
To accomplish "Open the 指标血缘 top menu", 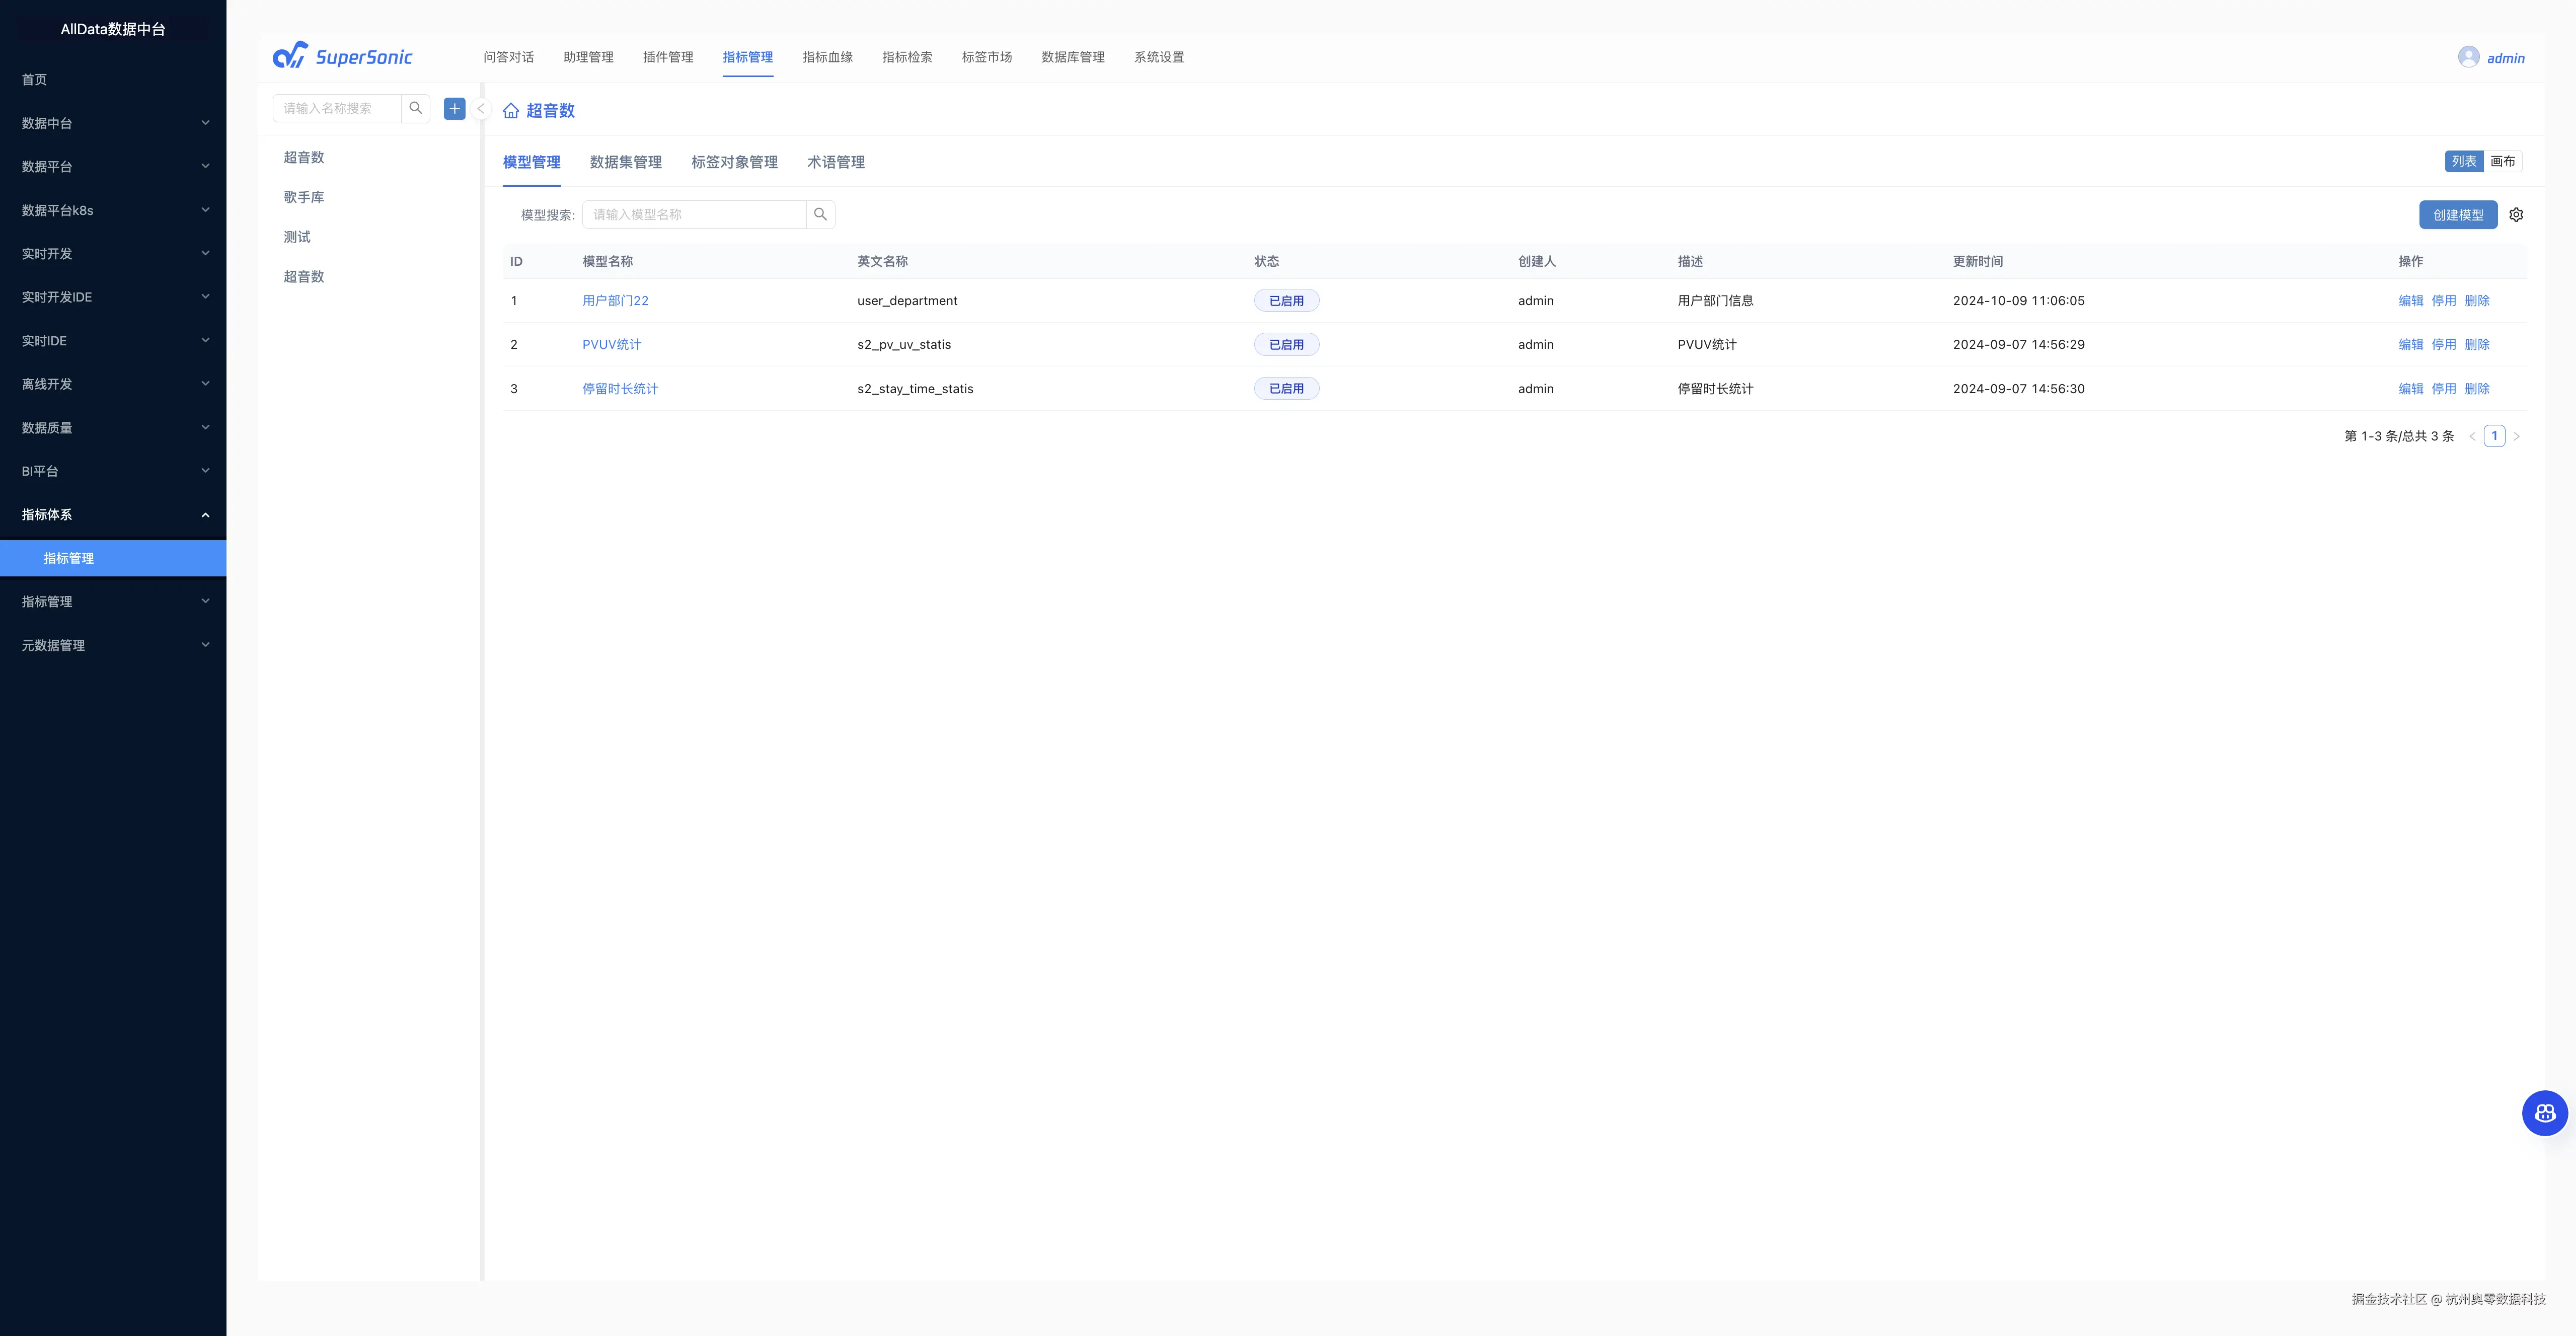I will click(827, 57).
